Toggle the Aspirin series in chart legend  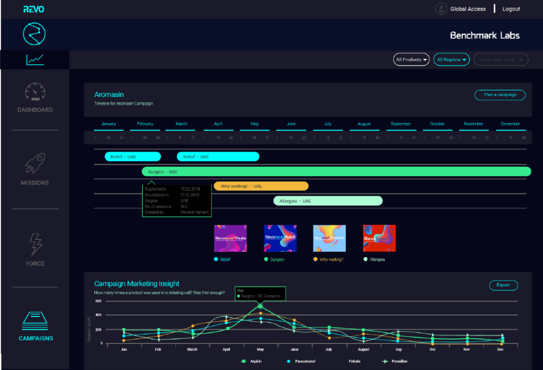tap(249, 361)
